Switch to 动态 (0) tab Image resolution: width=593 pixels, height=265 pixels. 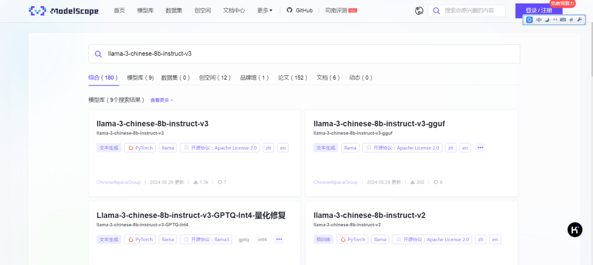coord(361,78)
